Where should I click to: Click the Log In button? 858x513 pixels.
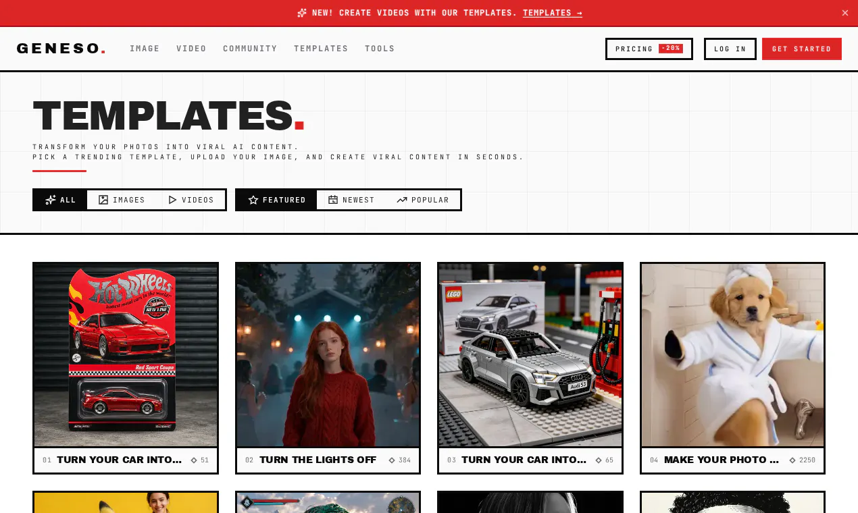tap(730, 49)
